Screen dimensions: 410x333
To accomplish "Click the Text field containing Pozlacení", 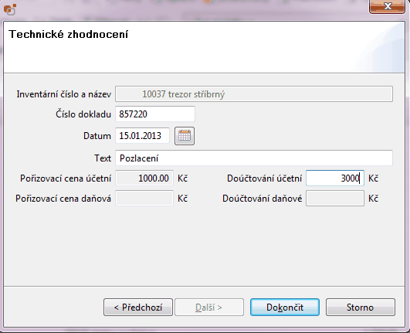I will (254, 158).
